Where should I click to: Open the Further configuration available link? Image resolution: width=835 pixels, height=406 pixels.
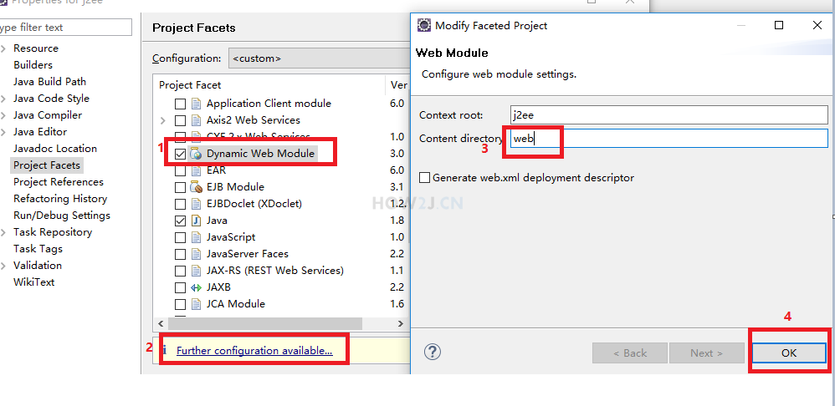pos(254,351)
